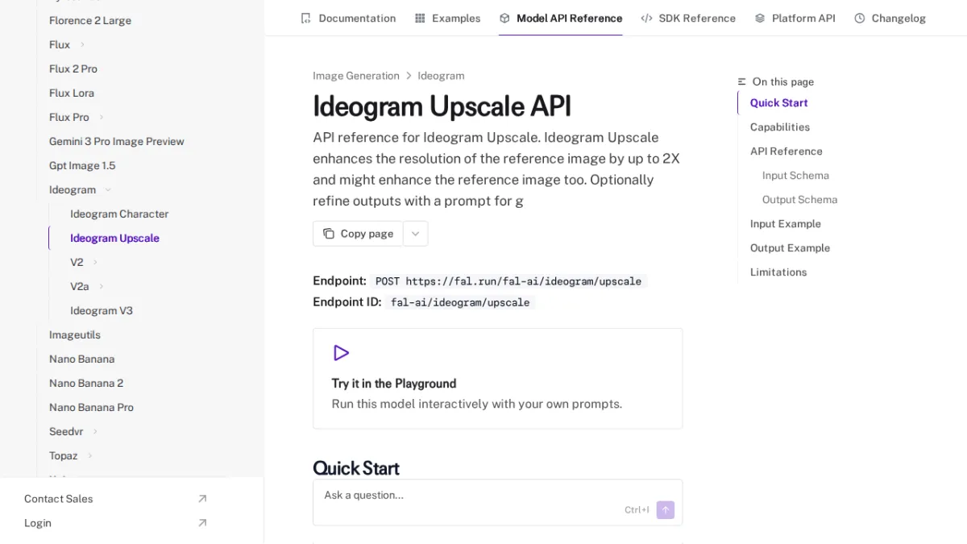Jump to Limitations section
This screenshot has width=967, height=544.
pyautogui.click(x=778, y=272)
